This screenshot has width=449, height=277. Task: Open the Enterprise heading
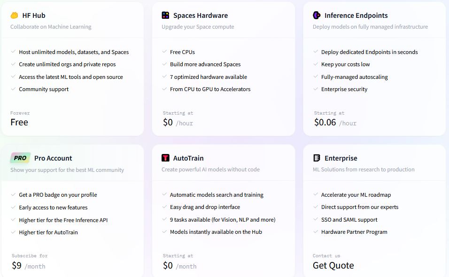(341, 158)
